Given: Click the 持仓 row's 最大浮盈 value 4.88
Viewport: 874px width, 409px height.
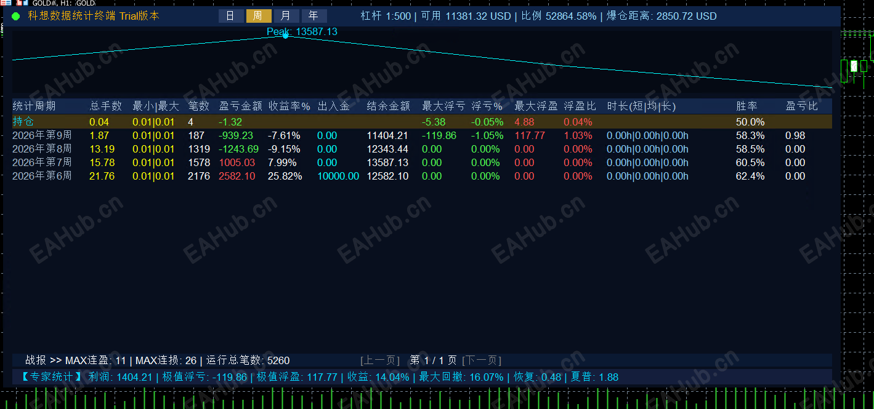Looking at the screenshot, I should [524, 122].
